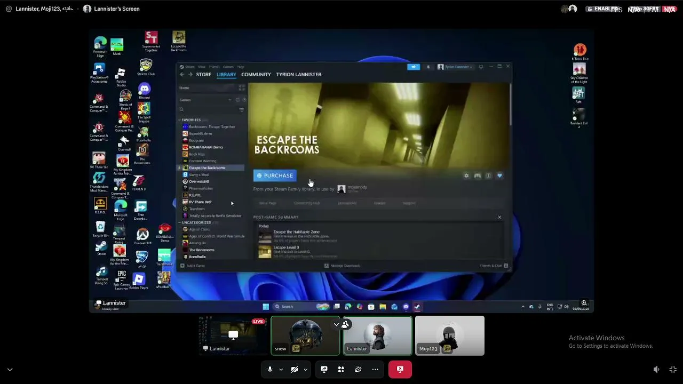The width and height of the screenshot is (683, 384).
Task: Close the Post-Game Summary panel
Action: (x=499, y=217)
